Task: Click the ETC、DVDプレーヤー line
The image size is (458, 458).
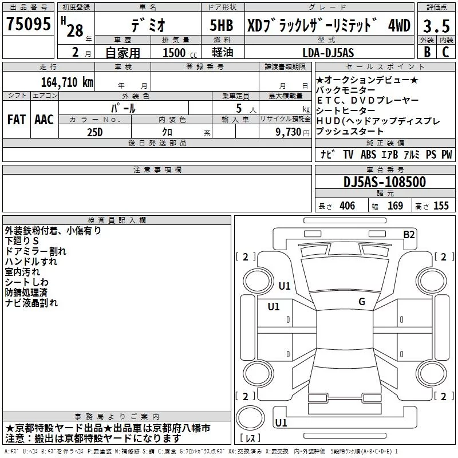Action: click(368, 100)
